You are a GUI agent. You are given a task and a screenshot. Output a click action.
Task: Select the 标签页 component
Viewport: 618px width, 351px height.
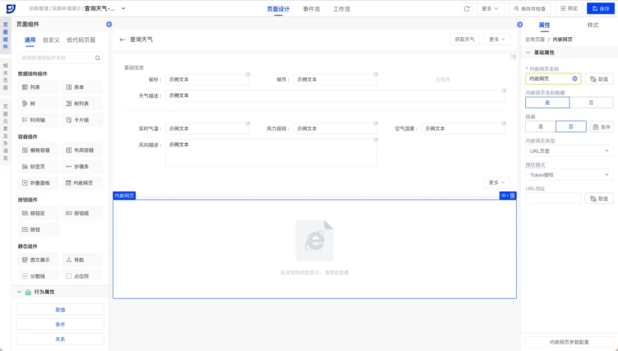(38, 167)
